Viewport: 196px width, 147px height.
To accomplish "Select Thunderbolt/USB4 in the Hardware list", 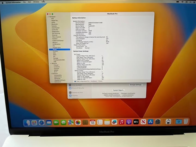I will coord(59,60).
